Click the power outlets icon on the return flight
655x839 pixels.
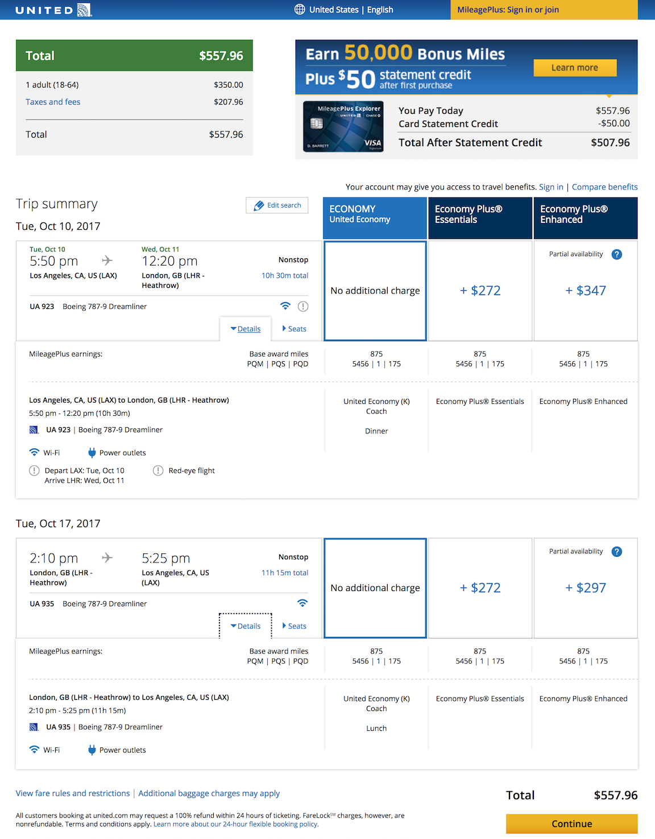92,750
